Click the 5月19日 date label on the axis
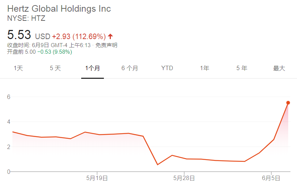This screenshot has height=191, width=297. [97, 178]
